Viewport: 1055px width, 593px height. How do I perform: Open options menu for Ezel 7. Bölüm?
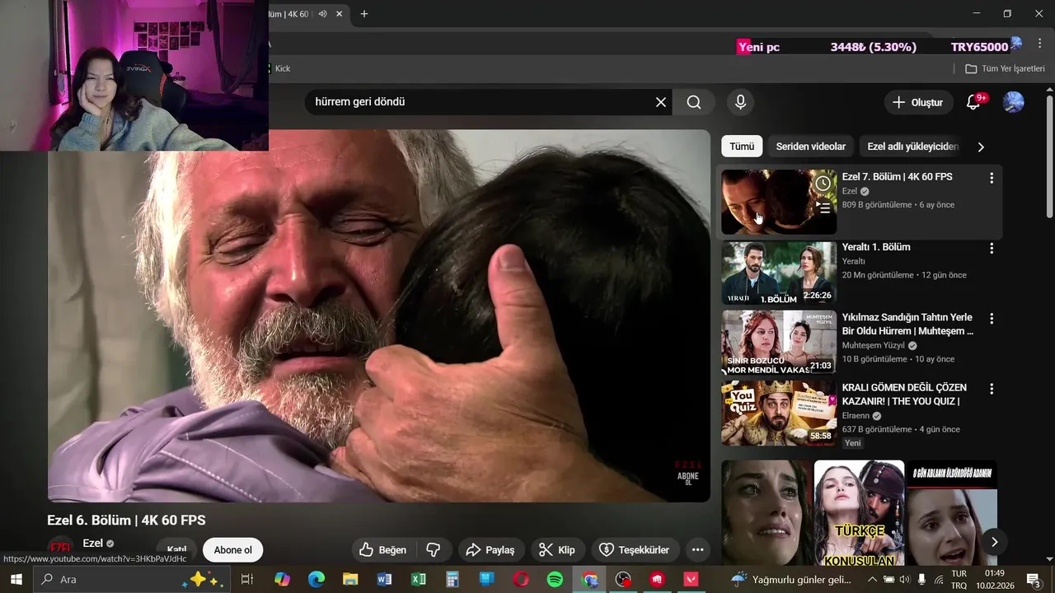pos(992,178)
